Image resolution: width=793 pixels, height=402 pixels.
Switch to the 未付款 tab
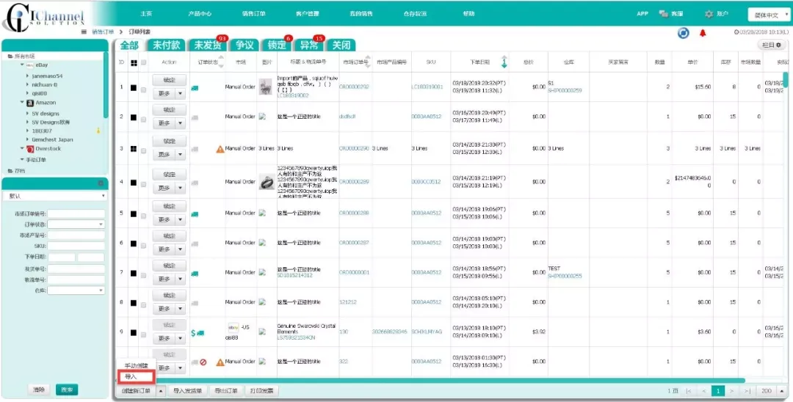coord(167,45)
